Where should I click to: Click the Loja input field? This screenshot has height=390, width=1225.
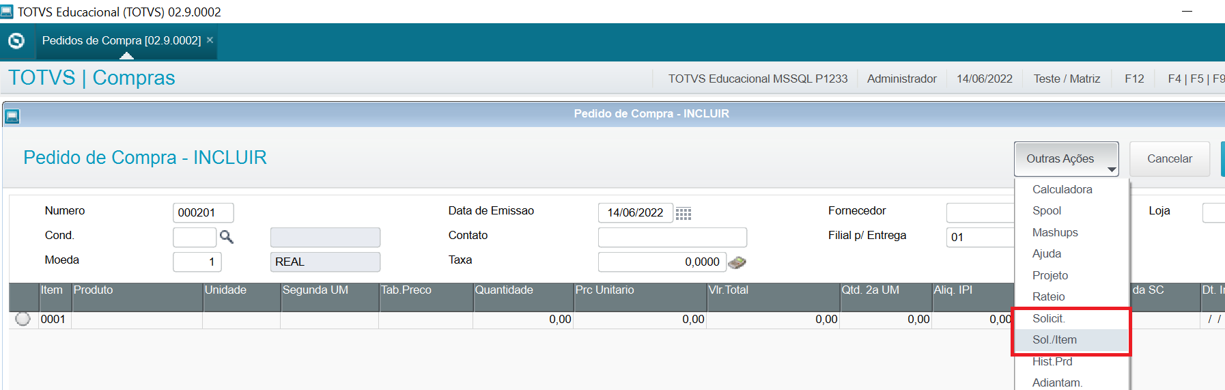coord(1213,212)
